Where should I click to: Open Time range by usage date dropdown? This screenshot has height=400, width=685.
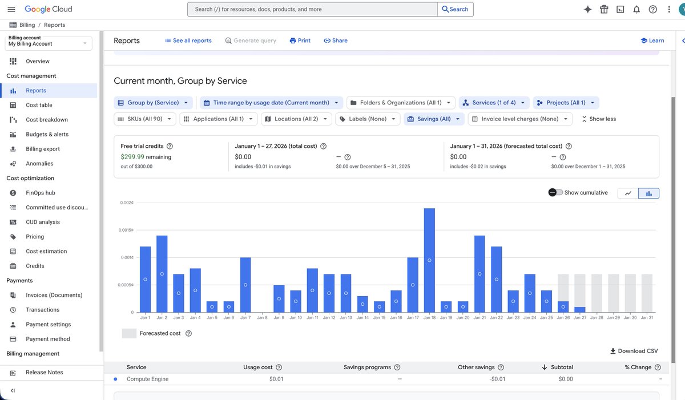pyautogui.click(x=272, y=103)
